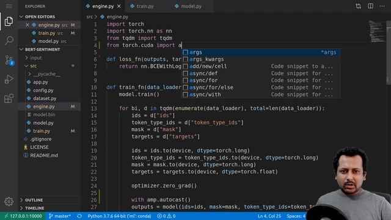Split the editor to the right
The width and height of the screenshot is (391, 220).
pos(370,6)
